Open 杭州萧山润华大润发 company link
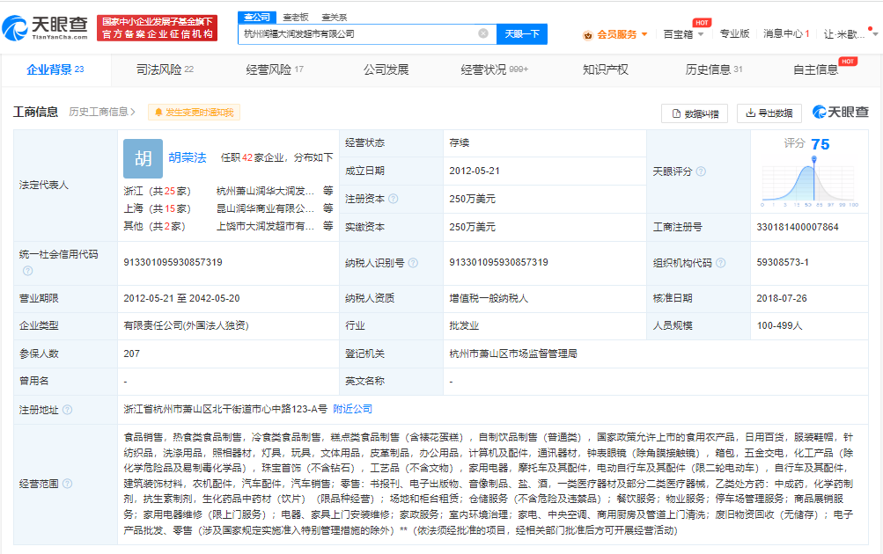Screen dimensions: 883x554 [x=265, y=191]
